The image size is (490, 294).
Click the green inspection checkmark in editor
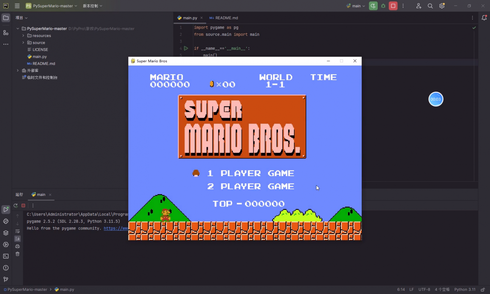[474, 28]
